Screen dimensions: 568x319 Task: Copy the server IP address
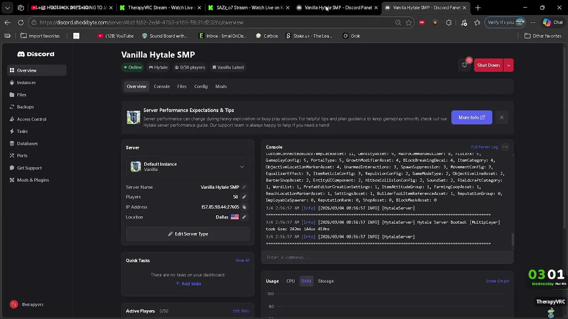coord(244,207)
